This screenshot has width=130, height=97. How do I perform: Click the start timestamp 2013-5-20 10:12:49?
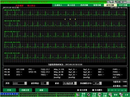pyautogui.click(x=11, y=8)
